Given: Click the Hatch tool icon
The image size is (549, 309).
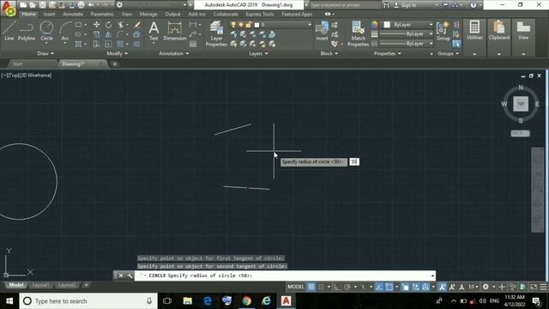Looking at the screenshot, I should [78, 44].
